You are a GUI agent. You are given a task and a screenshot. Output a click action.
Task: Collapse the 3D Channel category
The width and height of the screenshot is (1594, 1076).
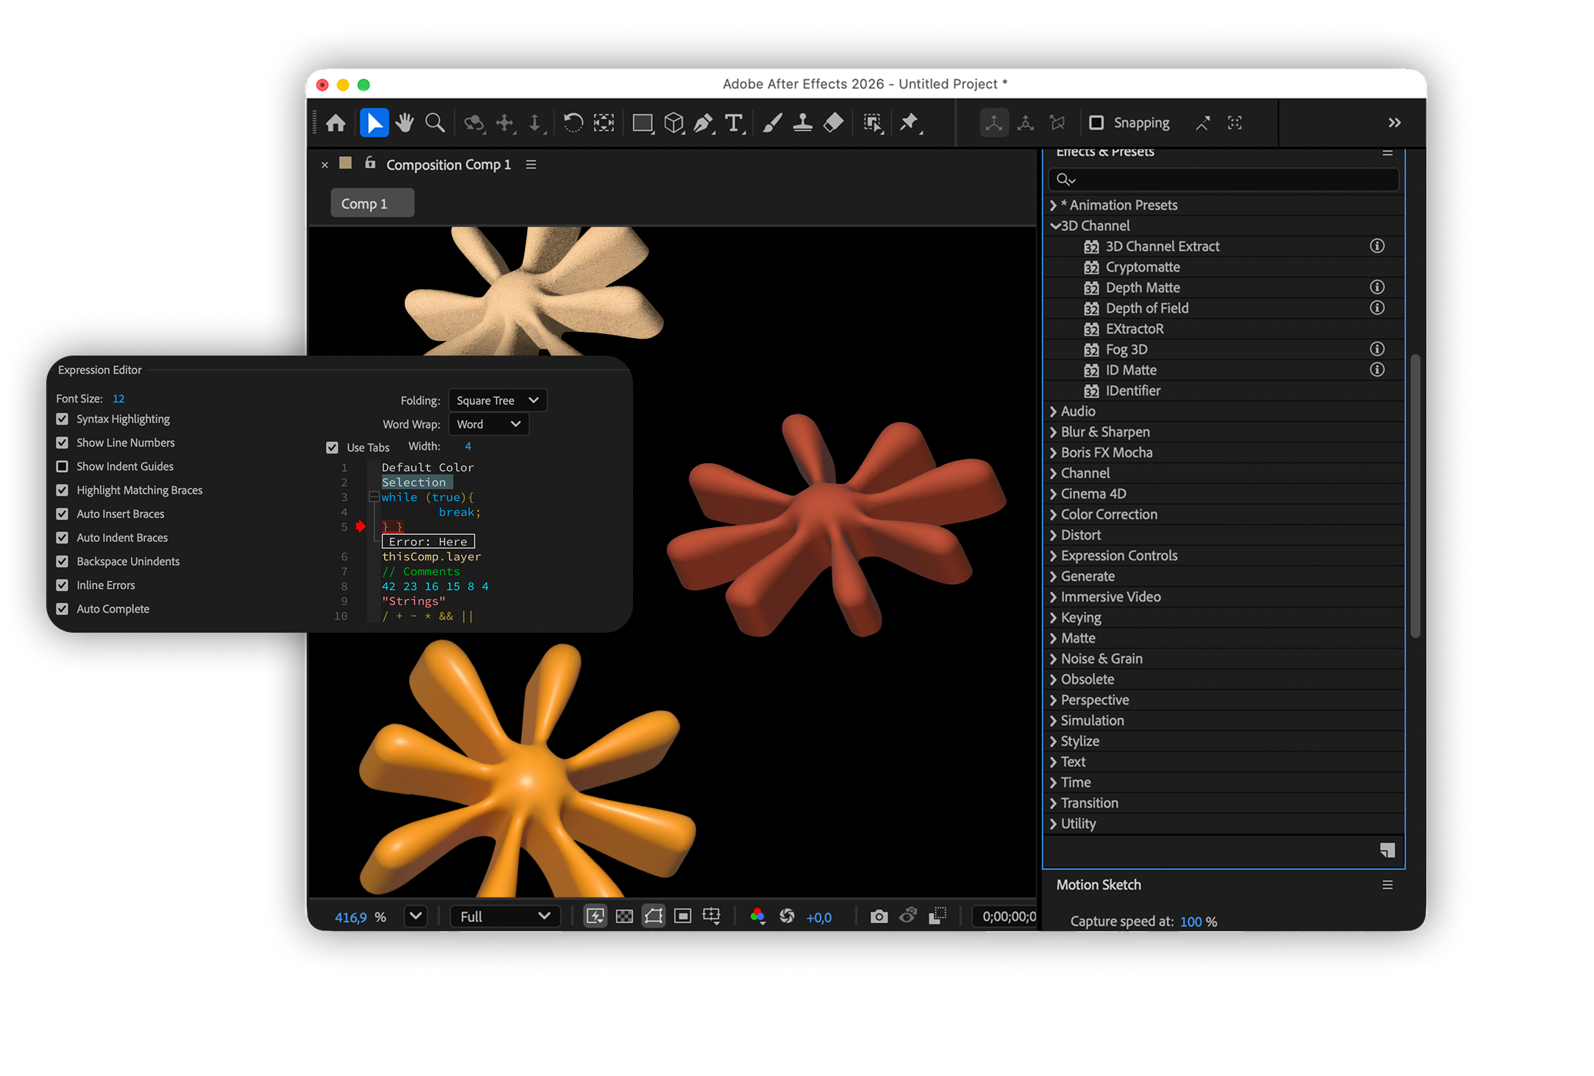point(1054,226)
